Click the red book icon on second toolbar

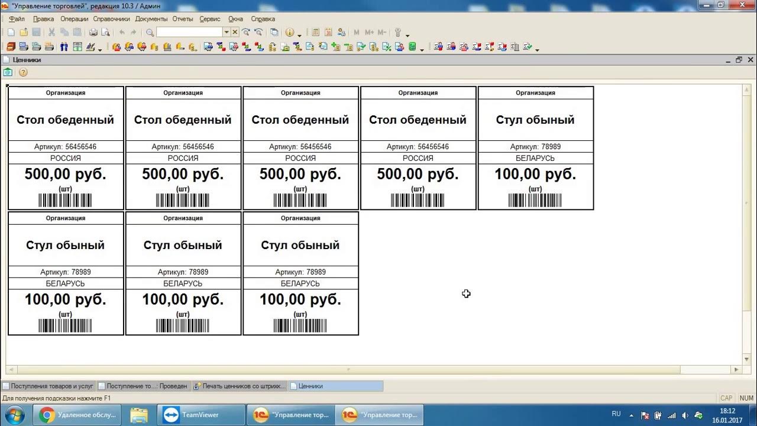point(11,47)
